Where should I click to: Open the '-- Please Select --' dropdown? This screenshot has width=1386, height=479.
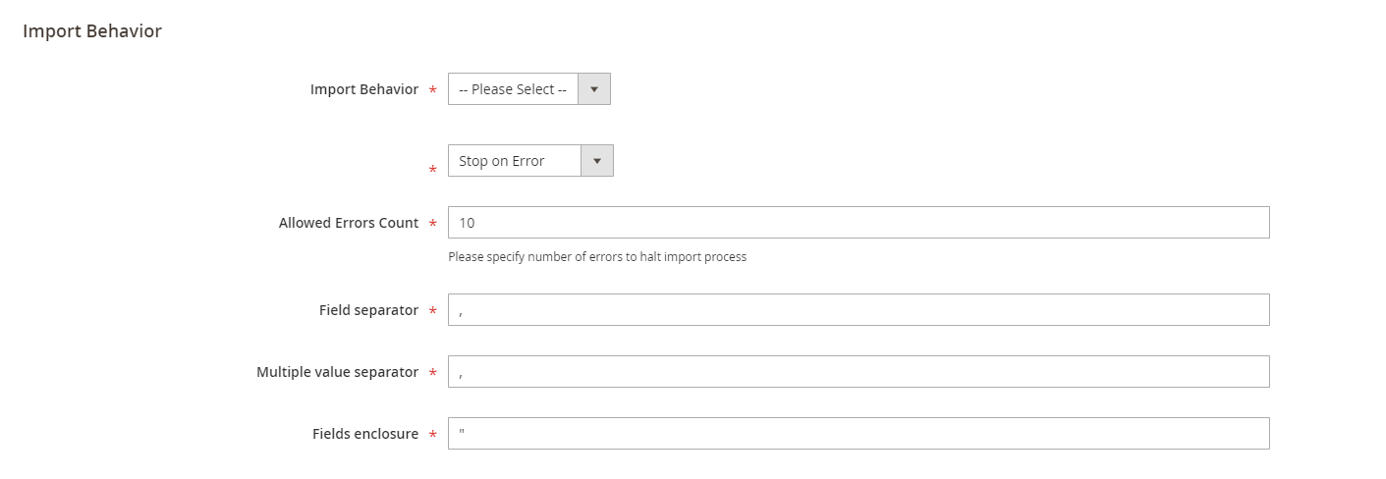tap(513, 89)
